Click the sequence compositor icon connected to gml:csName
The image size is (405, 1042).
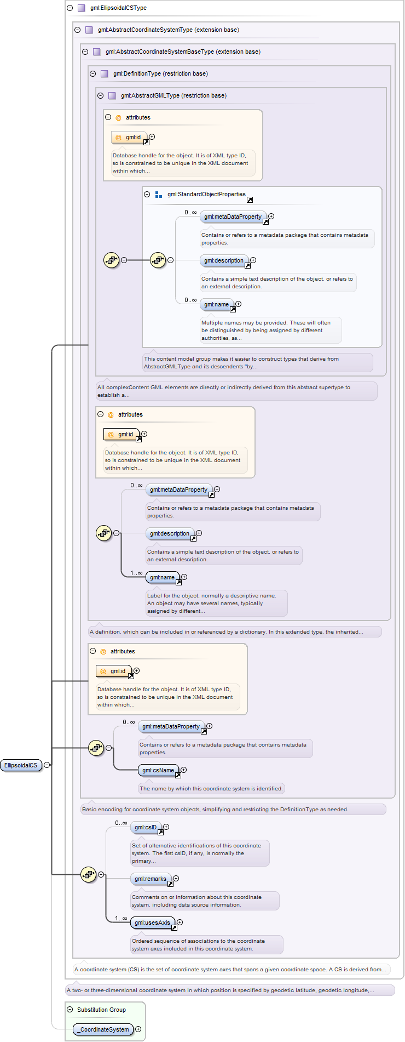coord(96,748)
